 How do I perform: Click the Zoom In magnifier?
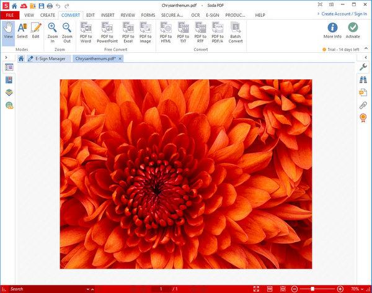click(53, 33)
